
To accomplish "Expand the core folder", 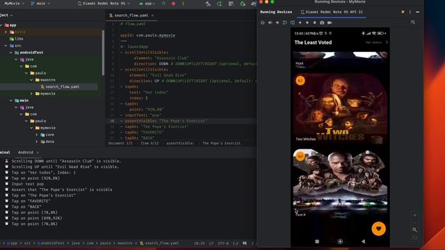I will (37, 135).
